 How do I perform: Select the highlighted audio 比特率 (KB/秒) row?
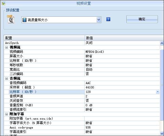pyautogui.click(x=82, y=92)
